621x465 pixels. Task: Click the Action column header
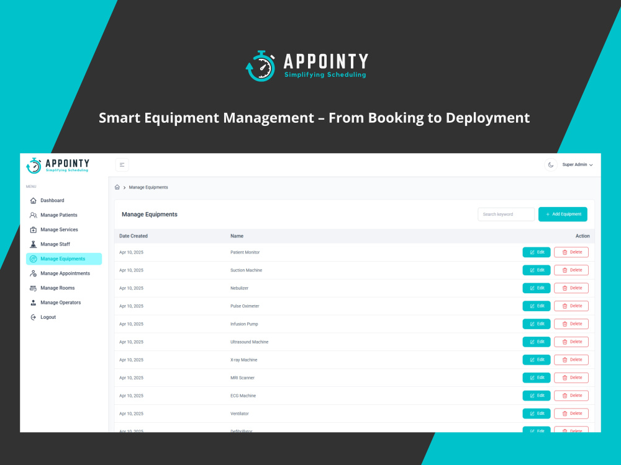[x=582, y=236]
